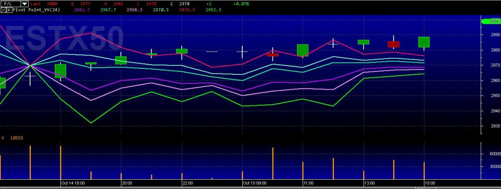Select the green candle at Oct 14 18:00
501x189 pixels.
click(x=60, y=71)
